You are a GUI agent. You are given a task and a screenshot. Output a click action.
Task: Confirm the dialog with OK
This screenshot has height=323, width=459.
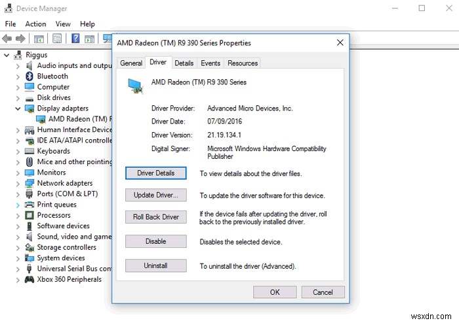click(275, 292)
